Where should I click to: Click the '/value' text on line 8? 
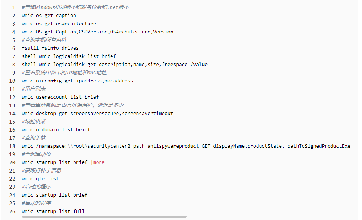[x=199, y=64]
